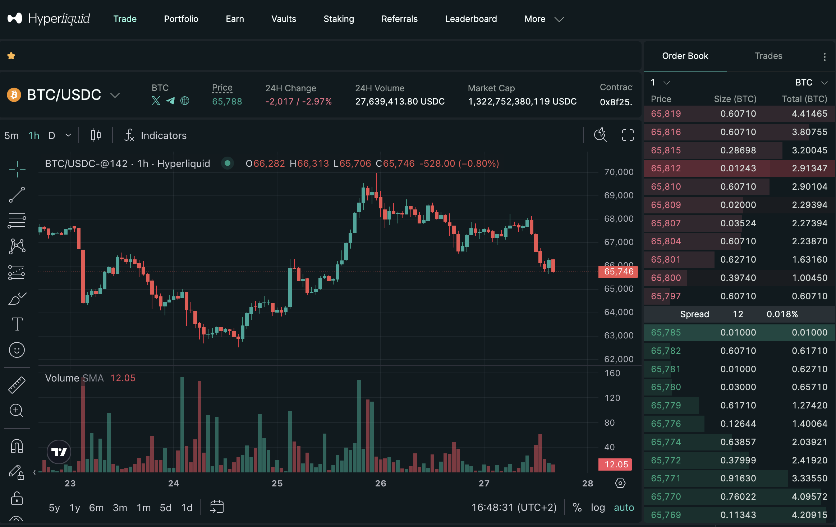Click the 65,785 bid price row
Viewport: 836px width, 527px height.
666,332
